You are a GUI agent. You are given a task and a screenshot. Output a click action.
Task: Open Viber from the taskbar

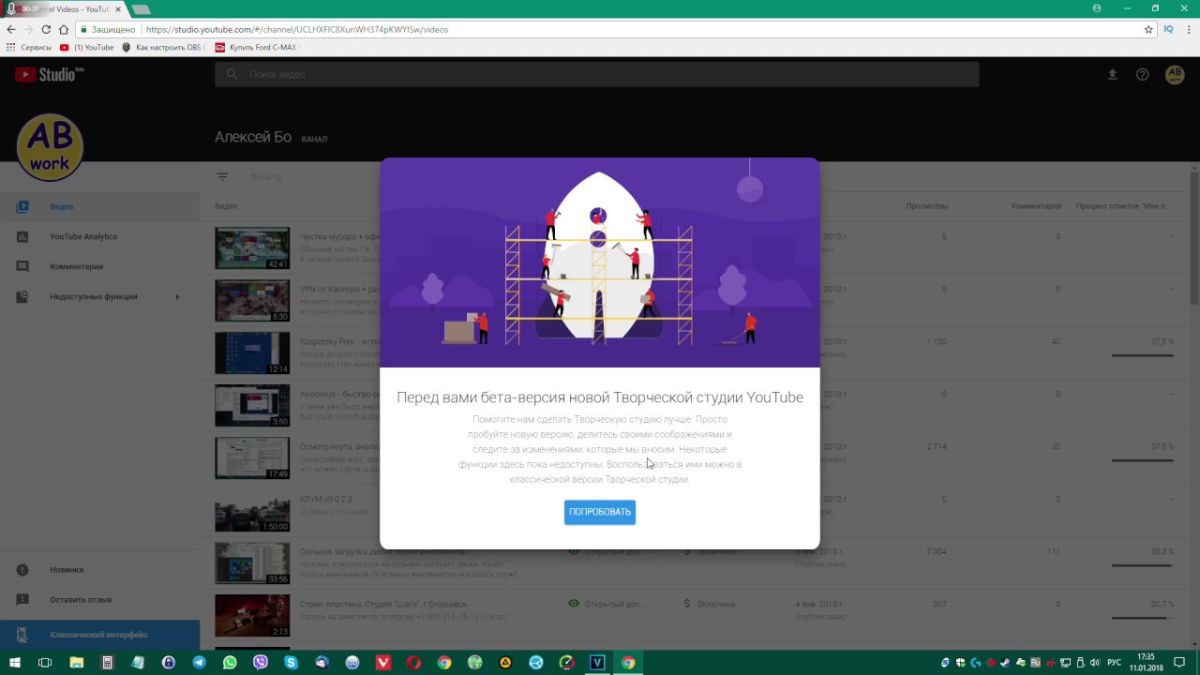pos(261,663)
